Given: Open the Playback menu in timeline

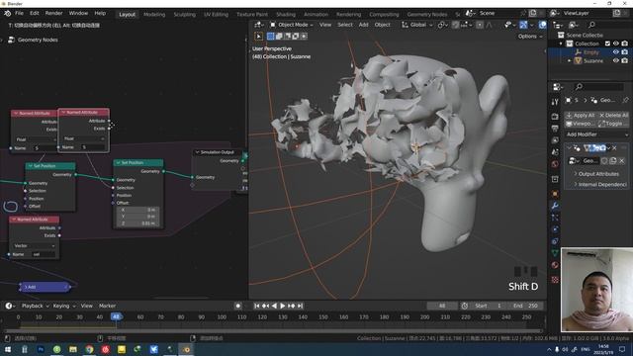Looking at the screenshot, I should [35, 306].
